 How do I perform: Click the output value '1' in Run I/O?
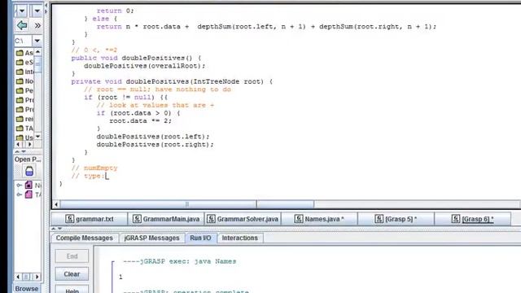(x=120, y=277)
